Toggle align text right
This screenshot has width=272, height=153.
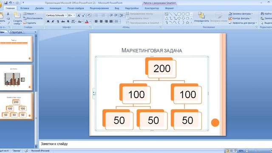click(106, 21)
